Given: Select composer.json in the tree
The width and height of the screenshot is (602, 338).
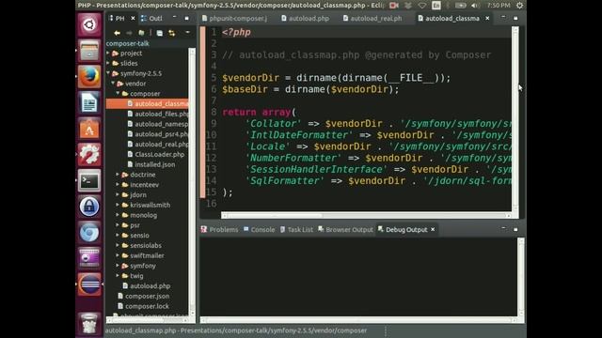Looking at the screenshot, I should 143,297.
